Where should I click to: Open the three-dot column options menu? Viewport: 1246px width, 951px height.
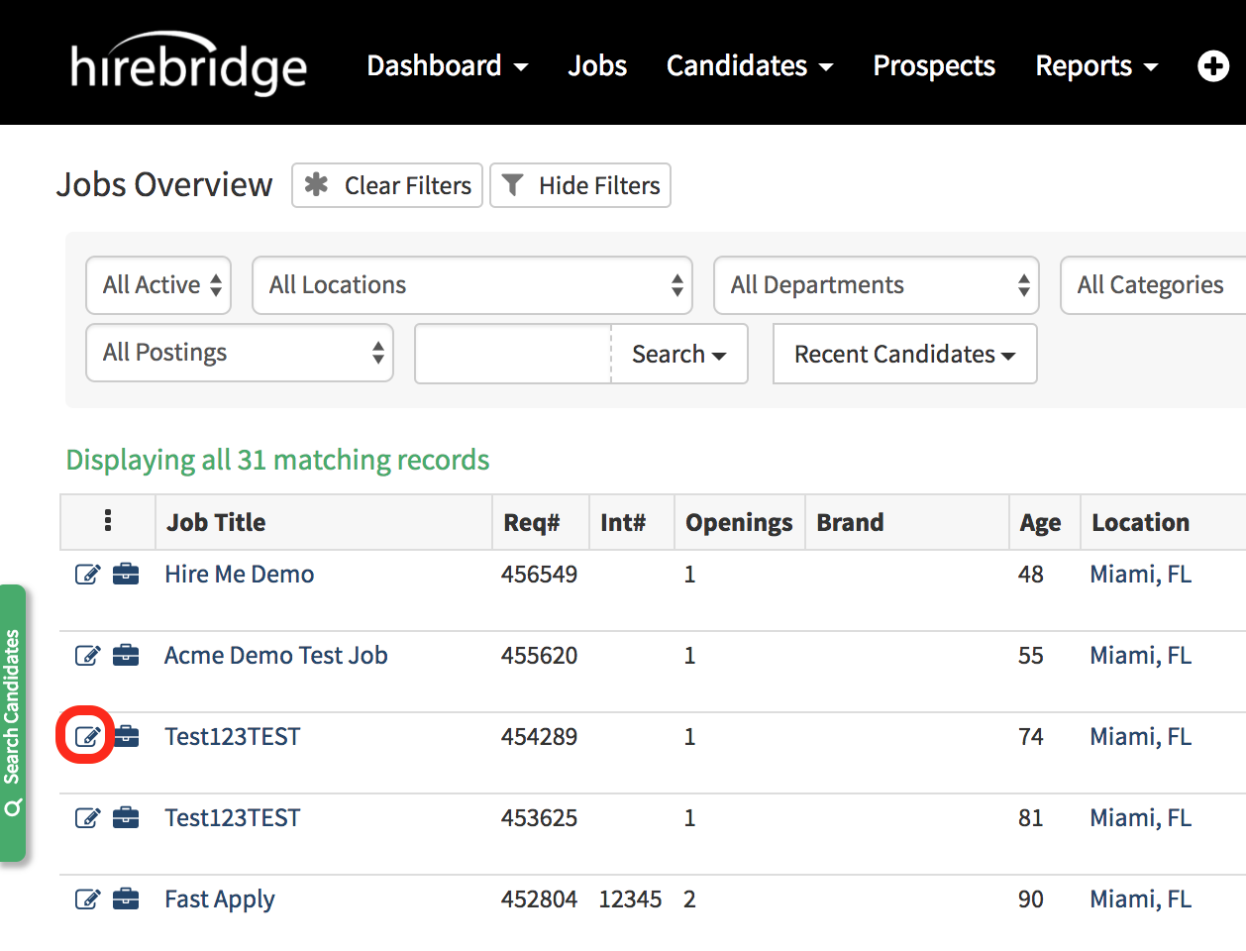pyautogui.click(x=107, y=522)
